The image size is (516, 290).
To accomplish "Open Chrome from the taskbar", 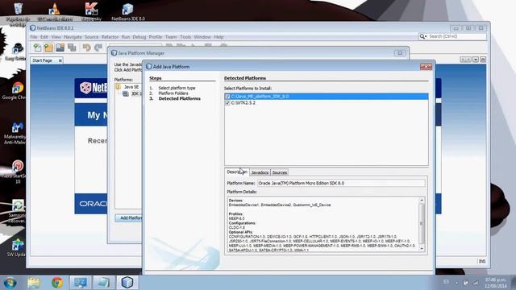I will click(57, 283).
